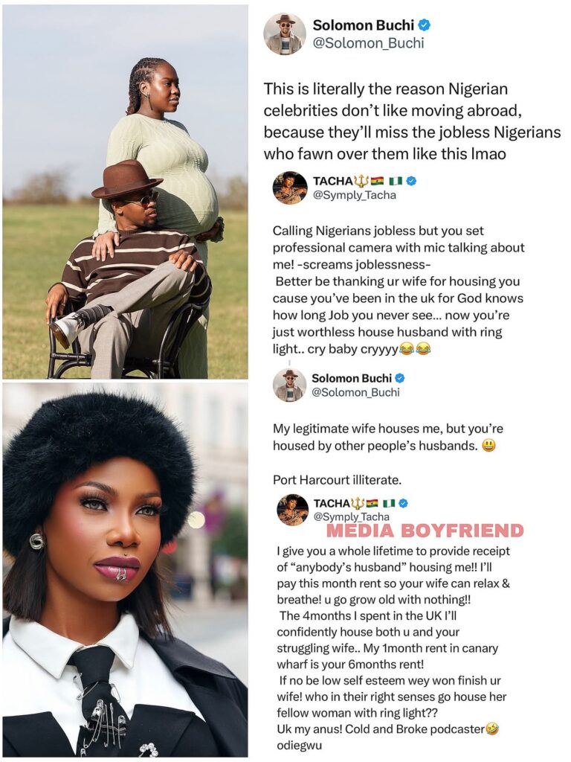The image size is (571, 762).
Task: Select the Solomon Buchi name in the reply
Action: (352, 378)
